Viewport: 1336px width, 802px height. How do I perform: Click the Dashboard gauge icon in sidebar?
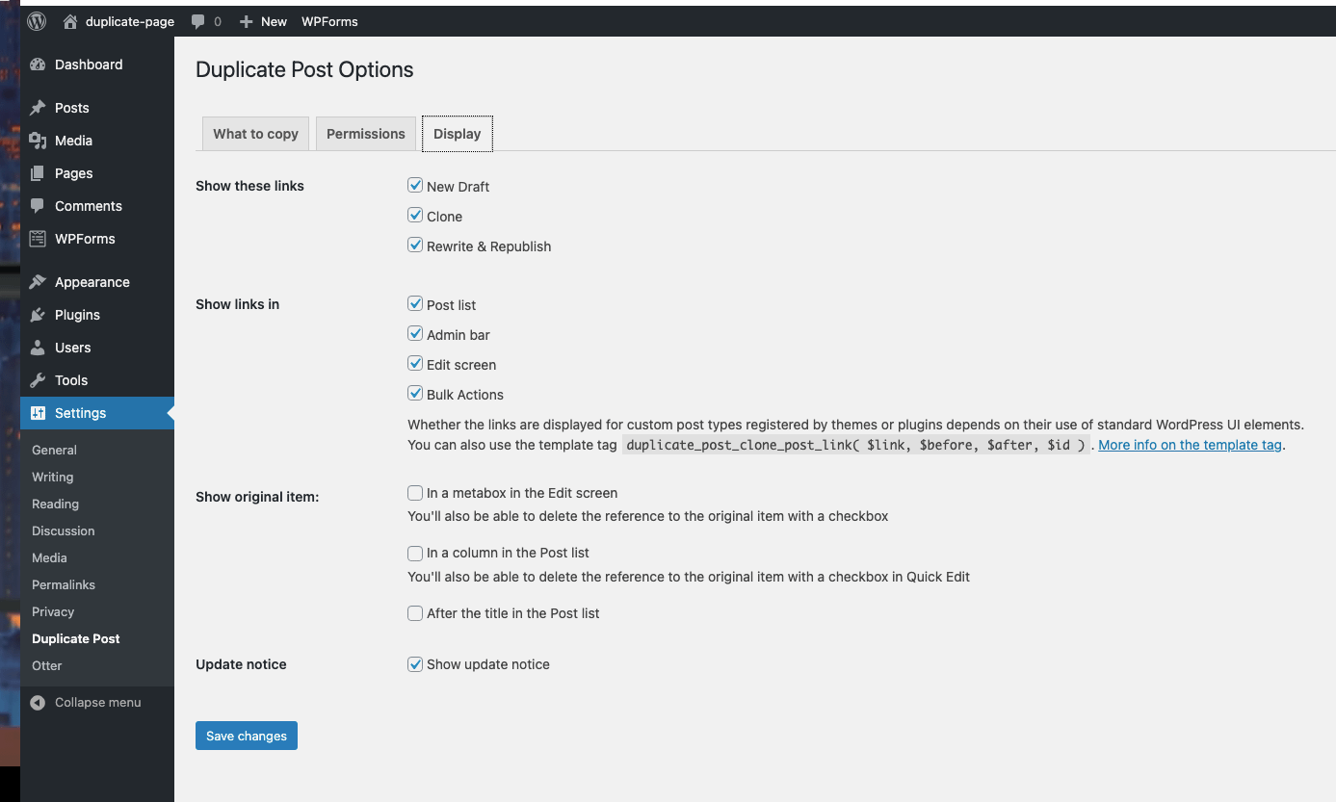pos(38,65)
